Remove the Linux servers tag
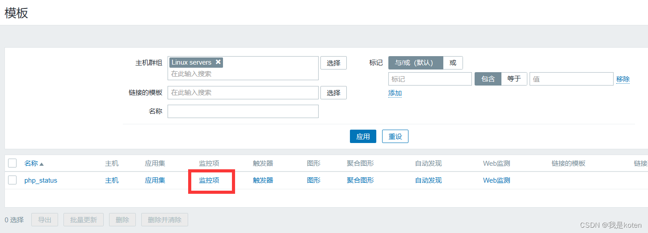This screenshot has width=648, height=233. 218,62
